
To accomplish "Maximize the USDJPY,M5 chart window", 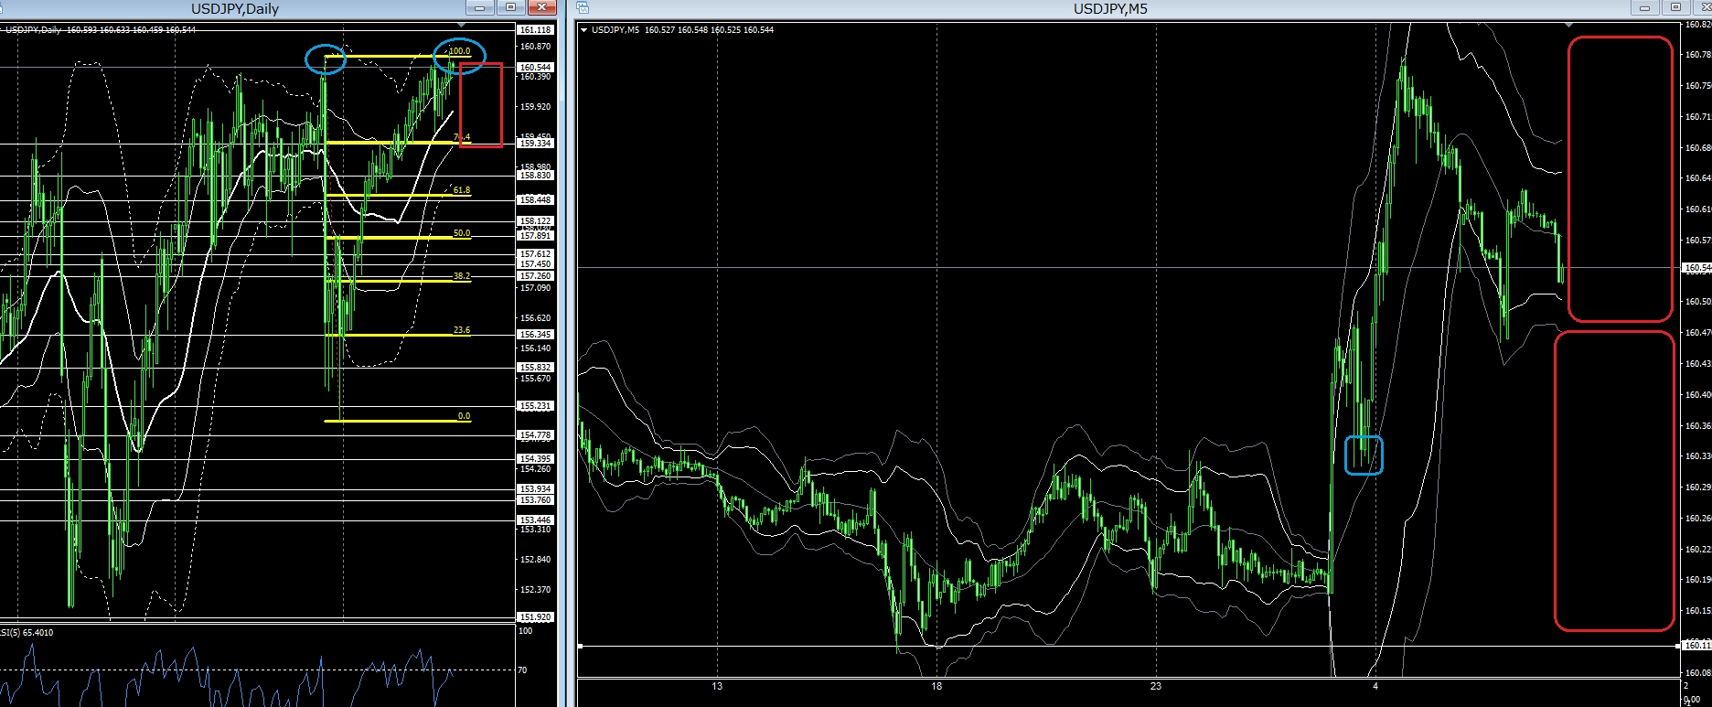I will pos(1676,7).
